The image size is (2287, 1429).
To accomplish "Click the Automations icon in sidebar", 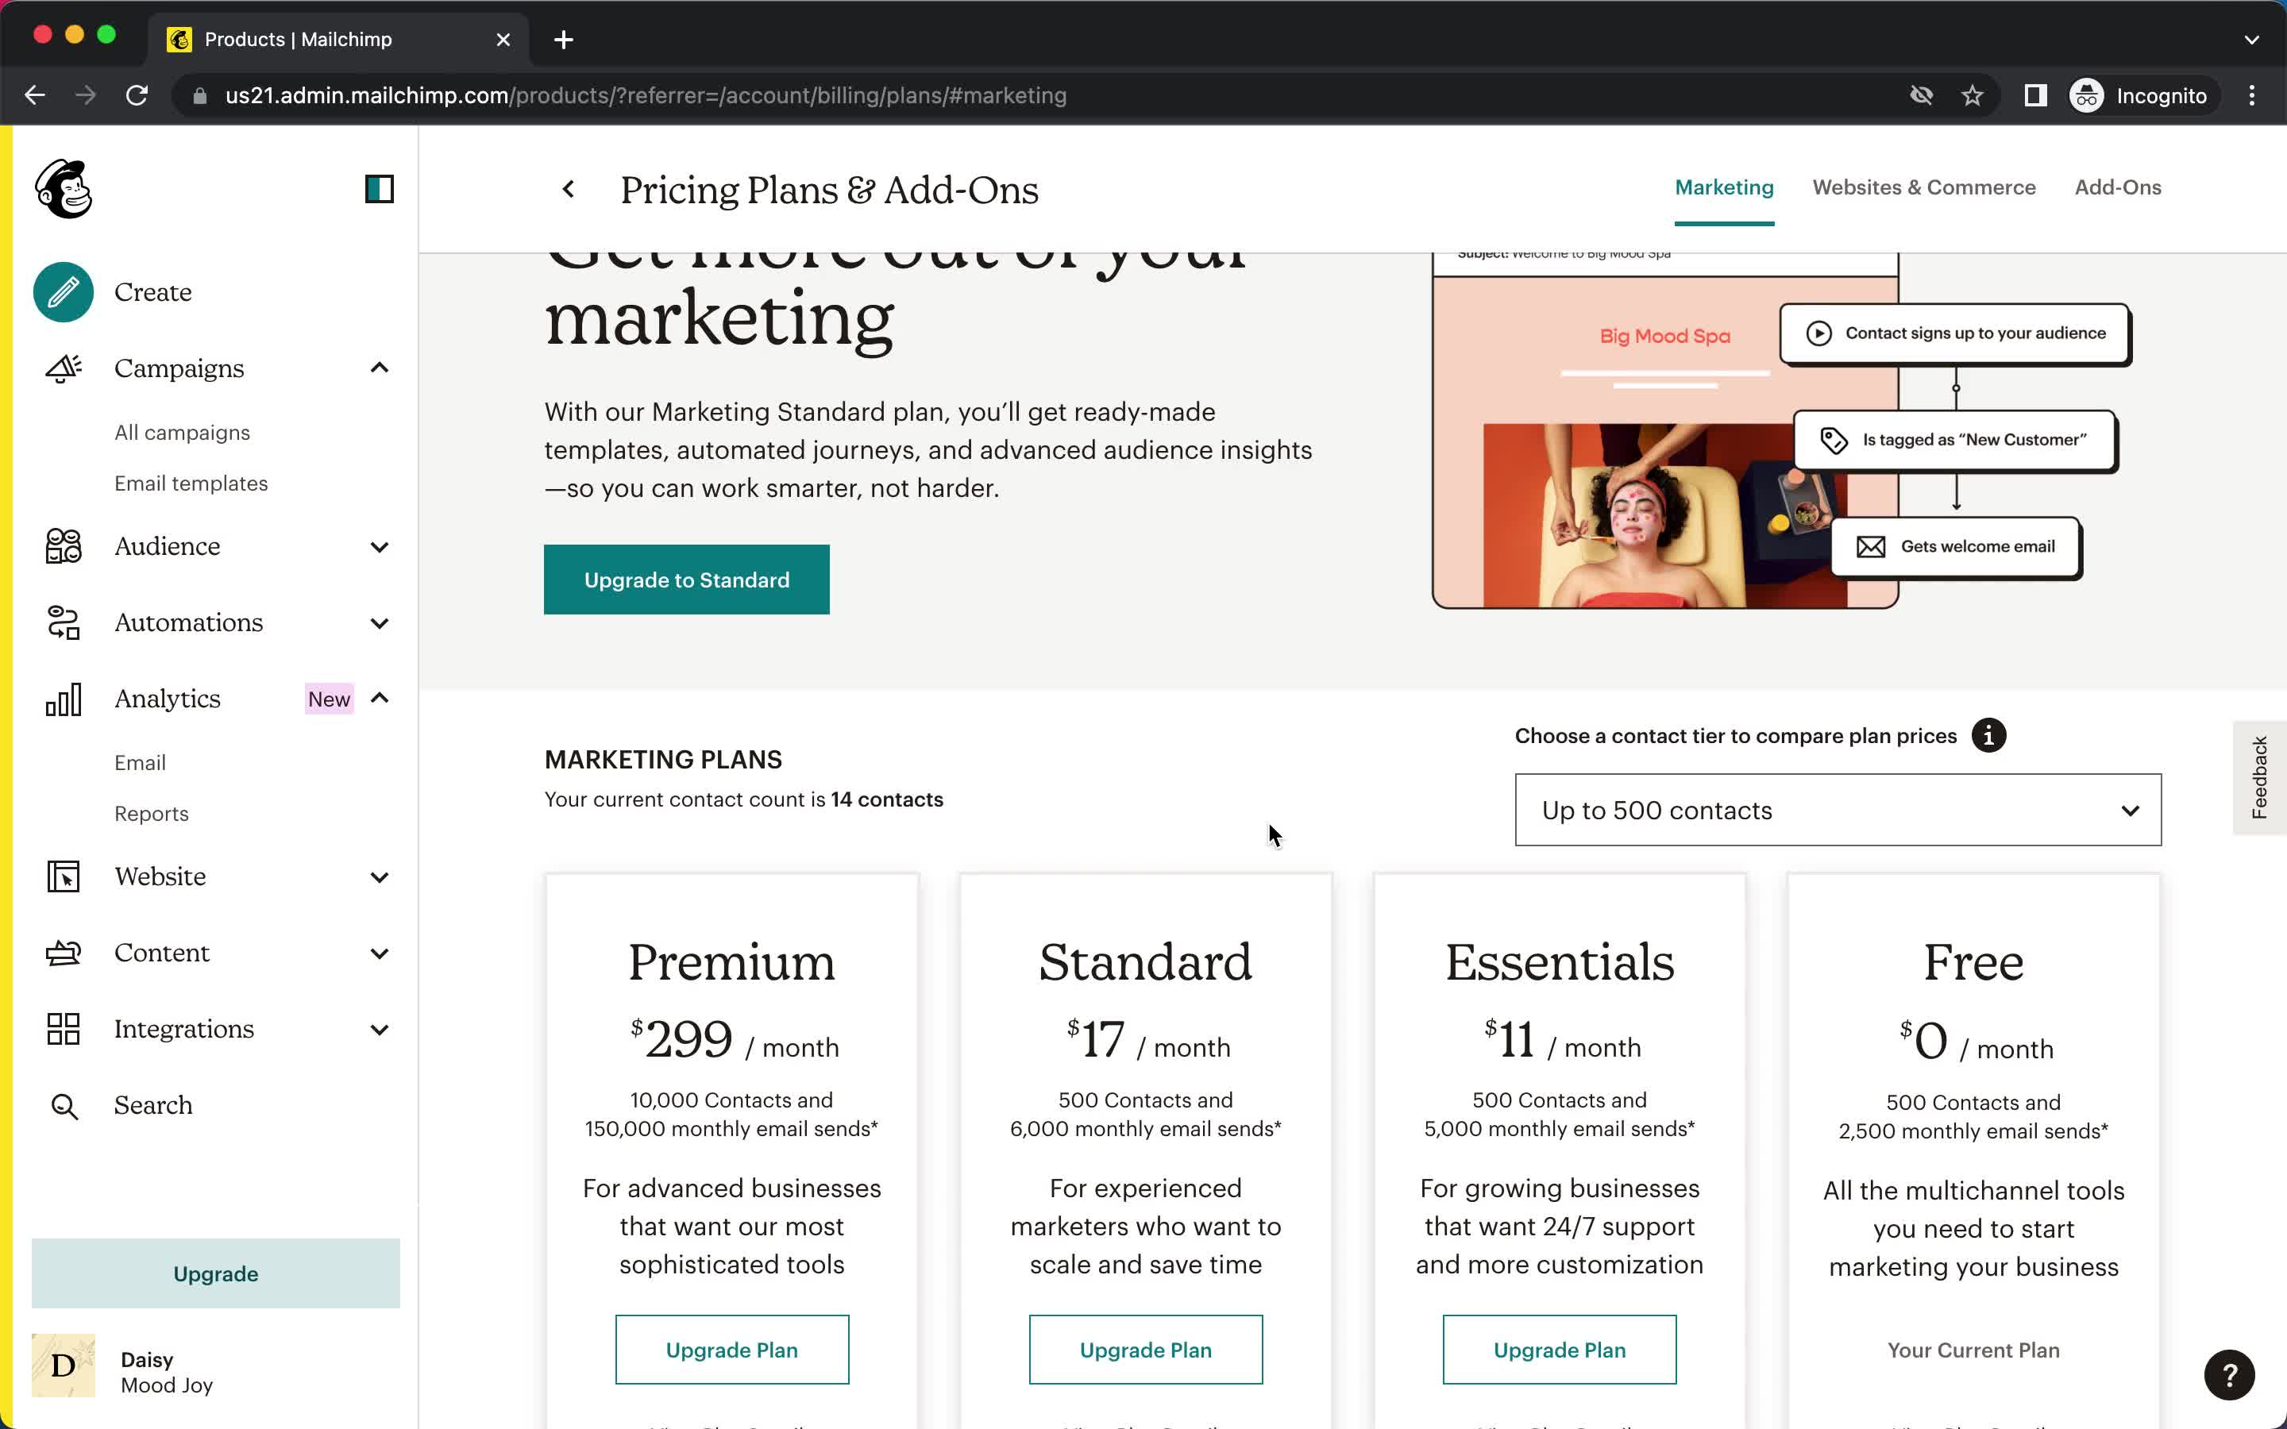I will click(61, 622).
